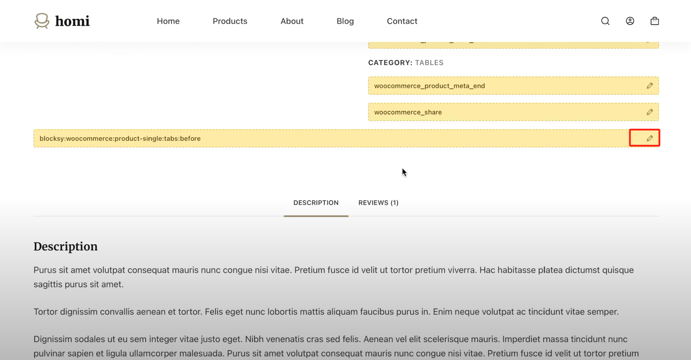Image resolution: width=691 pixels, height=360 pixels.
Task: Select the Description tab
Action: coord(316,203)
